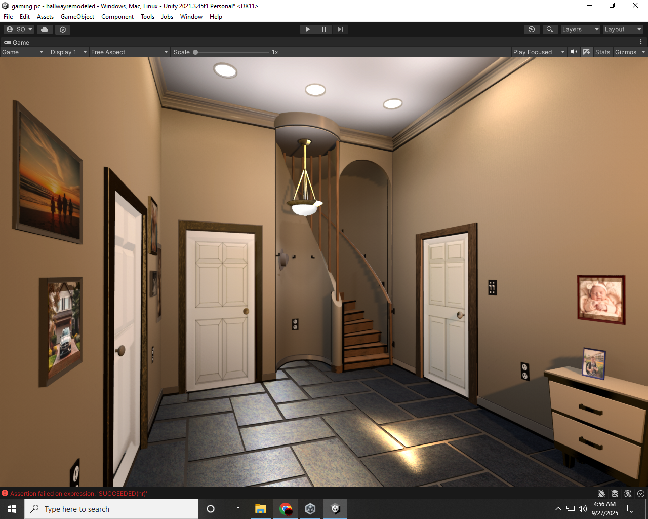Viewport: 648px width, 519px height.
Task: Open the File menu
Action: click(8, 17)
